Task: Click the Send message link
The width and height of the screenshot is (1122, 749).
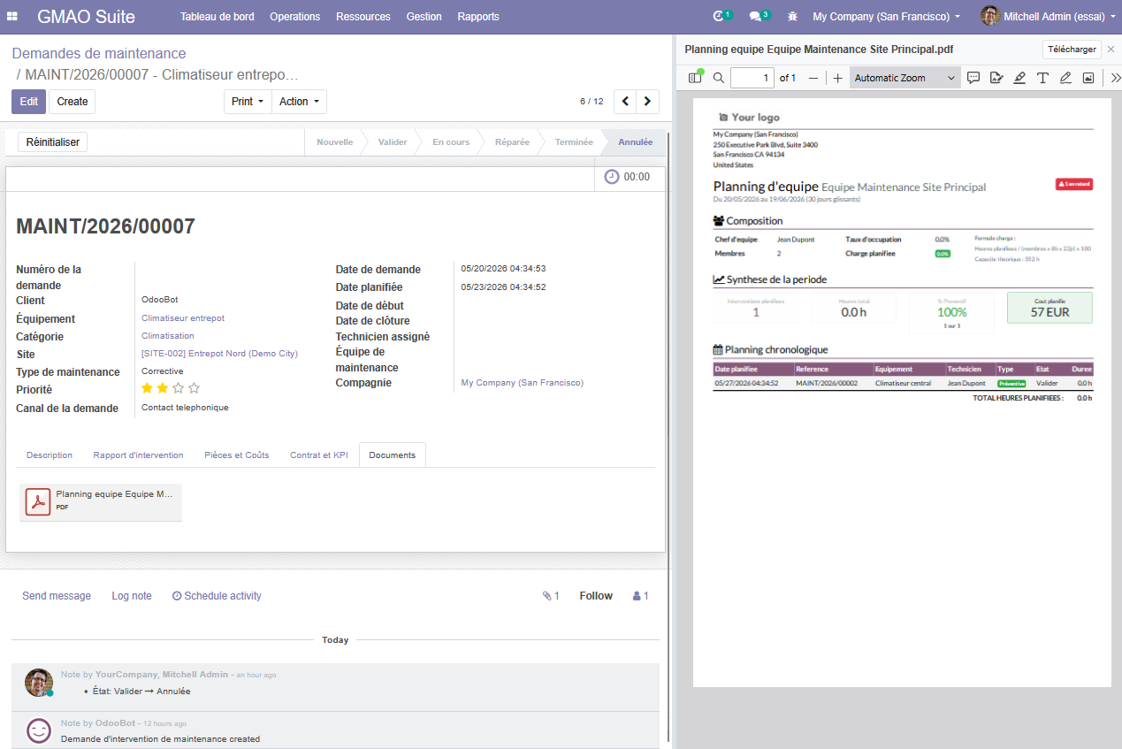Action: click(57, 596)
